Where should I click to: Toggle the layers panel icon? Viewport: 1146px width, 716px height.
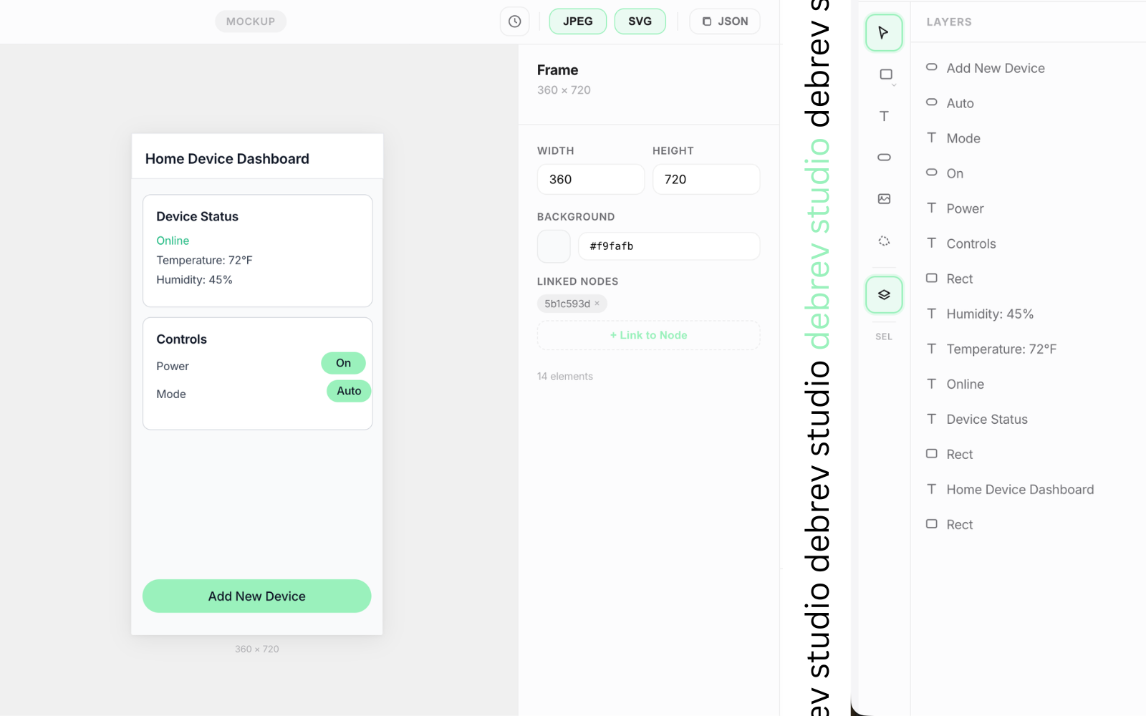pos(884,295)
